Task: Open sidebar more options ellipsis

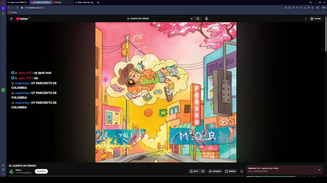Action: [3, 174]
